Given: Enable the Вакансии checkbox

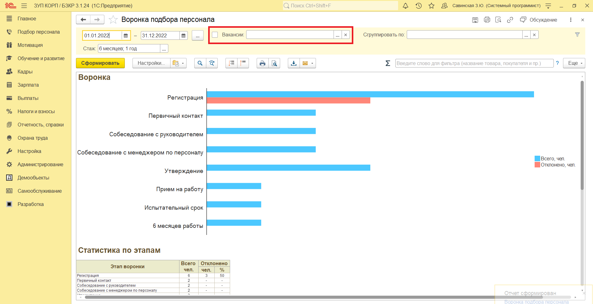Looking at the screenshot, I should pos(215,35).
